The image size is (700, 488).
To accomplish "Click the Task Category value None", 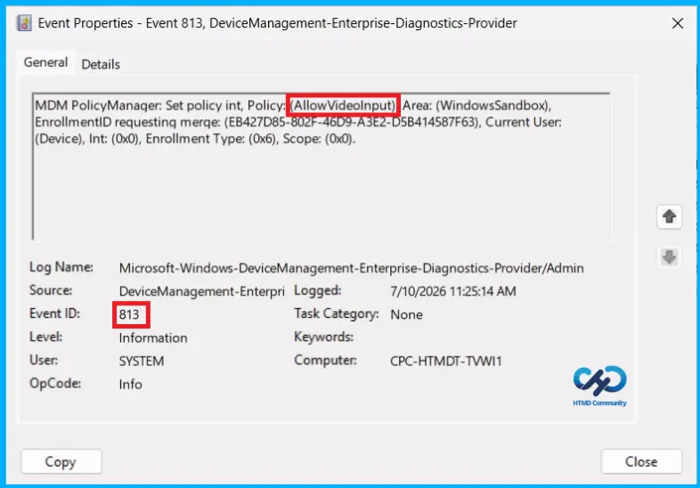I will click(406, 314).
